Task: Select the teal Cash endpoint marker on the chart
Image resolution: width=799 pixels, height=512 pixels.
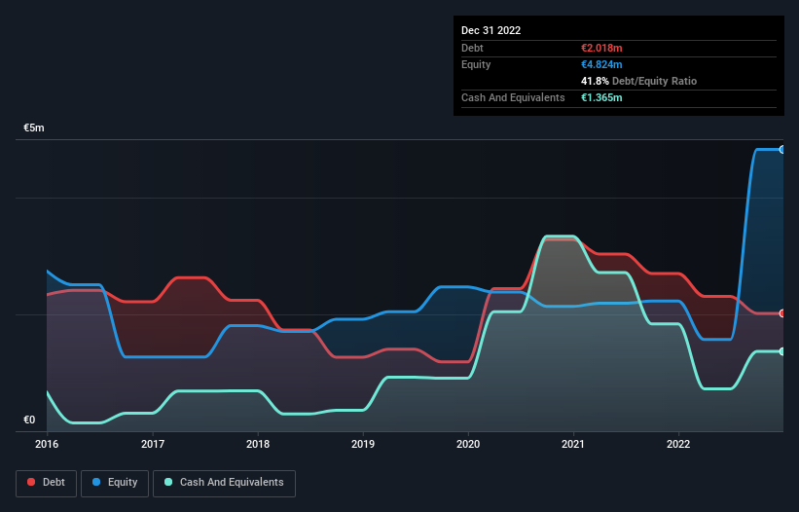Action: [x=782, y=351]
